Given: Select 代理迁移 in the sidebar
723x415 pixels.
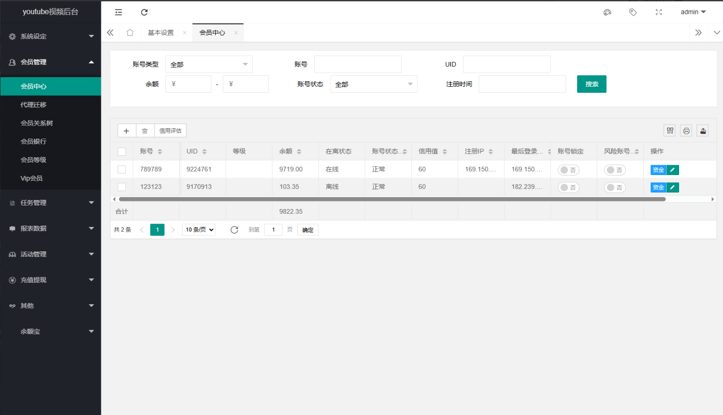Looking at the screenshot, I should [x=50, y=105].
